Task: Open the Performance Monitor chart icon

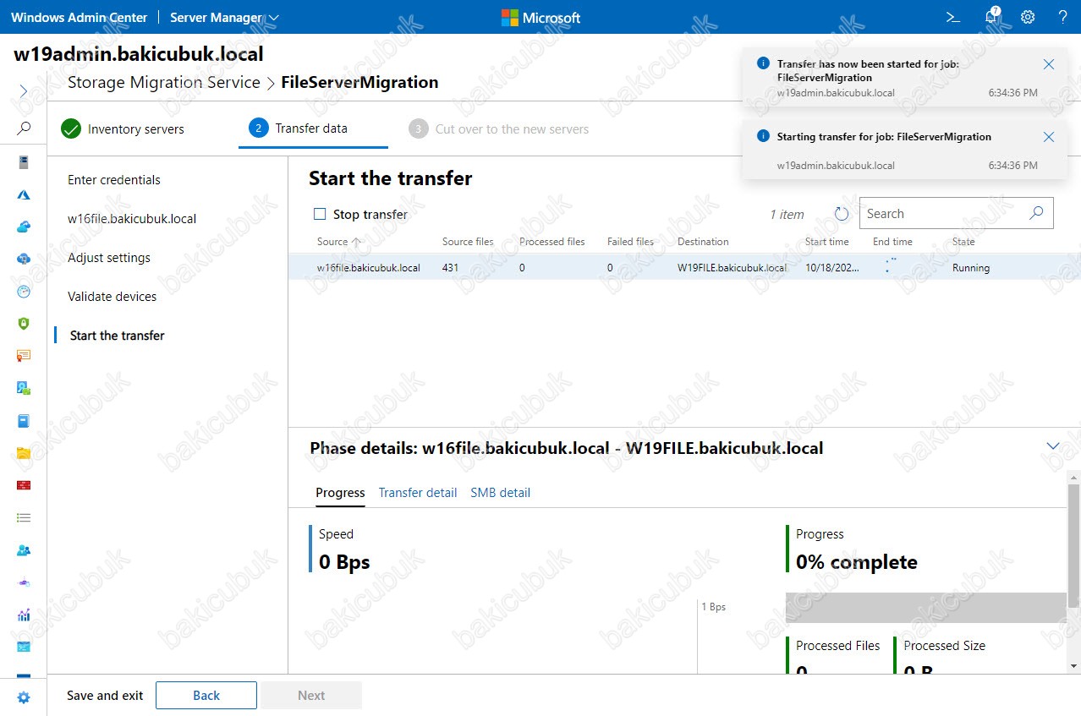Action: click(x=24, y=615)
